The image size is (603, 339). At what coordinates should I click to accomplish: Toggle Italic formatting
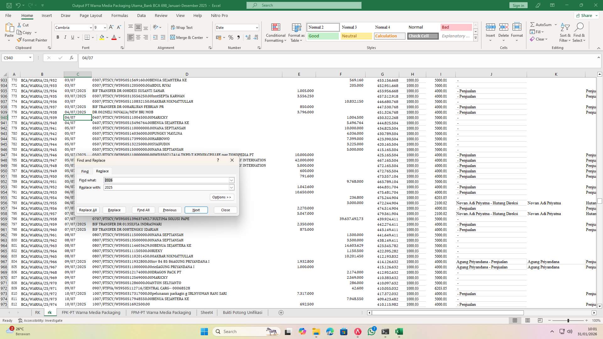coord(65,37)
